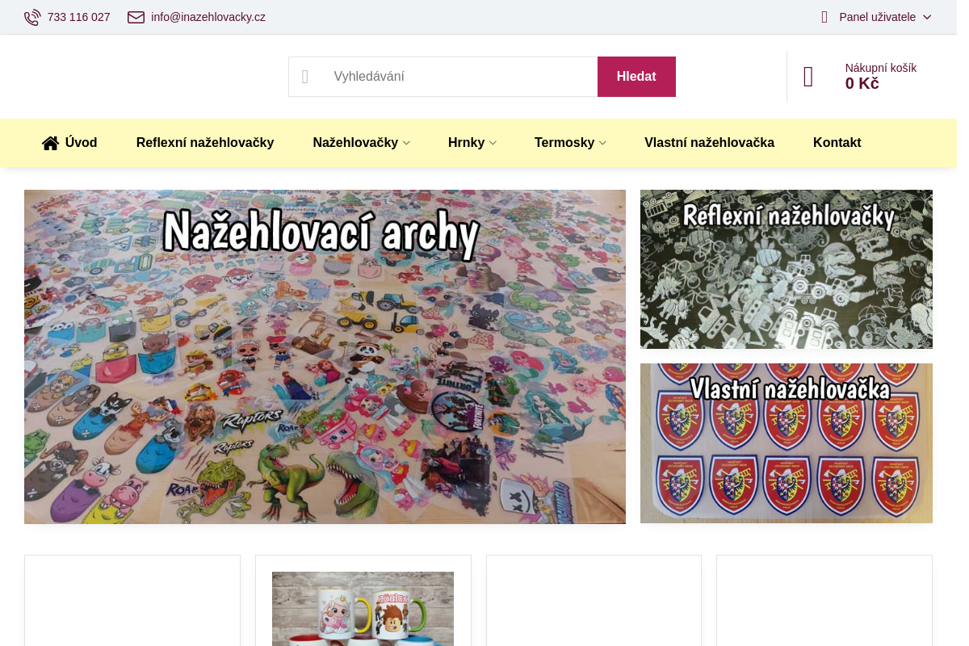969x646 pixels.
Task: Click phone number 733 116 027
Action: 79,17
